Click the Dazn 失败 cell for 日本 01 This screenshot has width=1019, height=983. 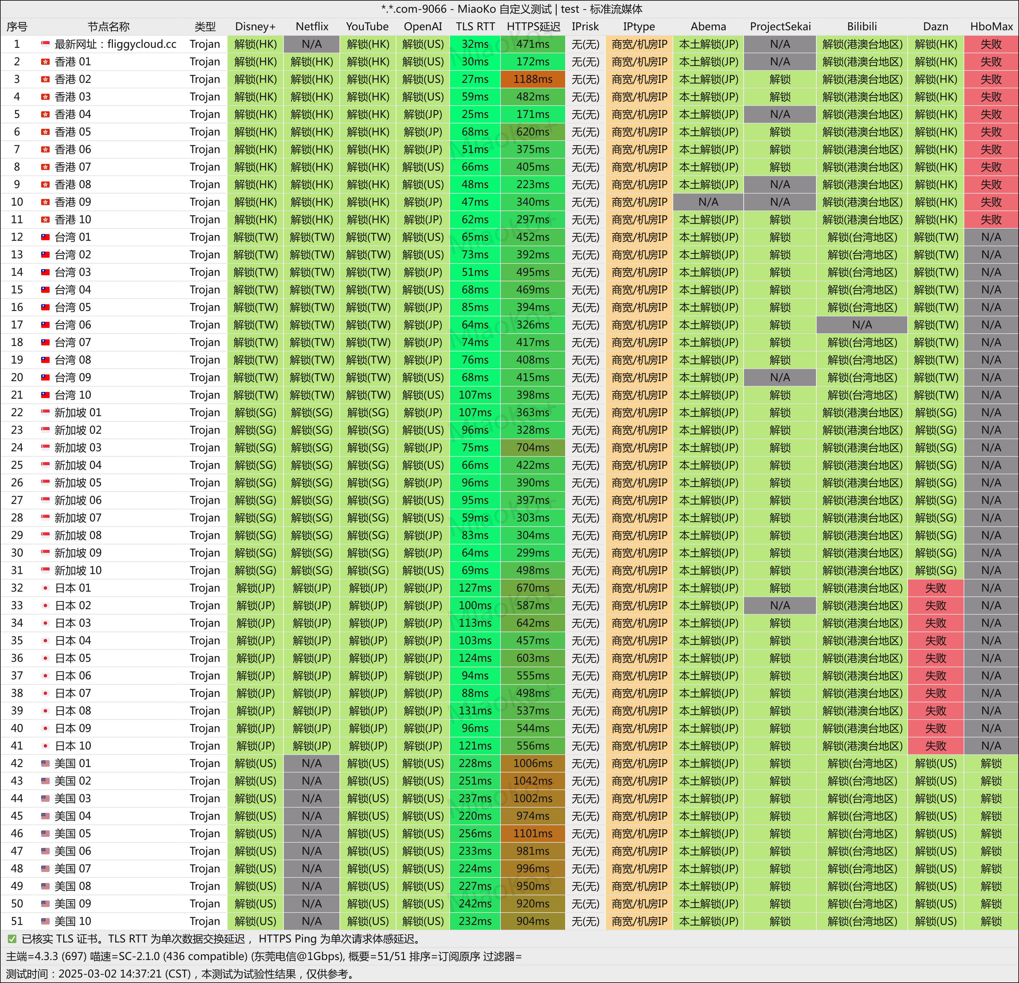coord(936,588)
